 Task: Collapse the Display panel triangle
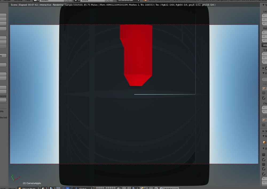tap(264, 149)
